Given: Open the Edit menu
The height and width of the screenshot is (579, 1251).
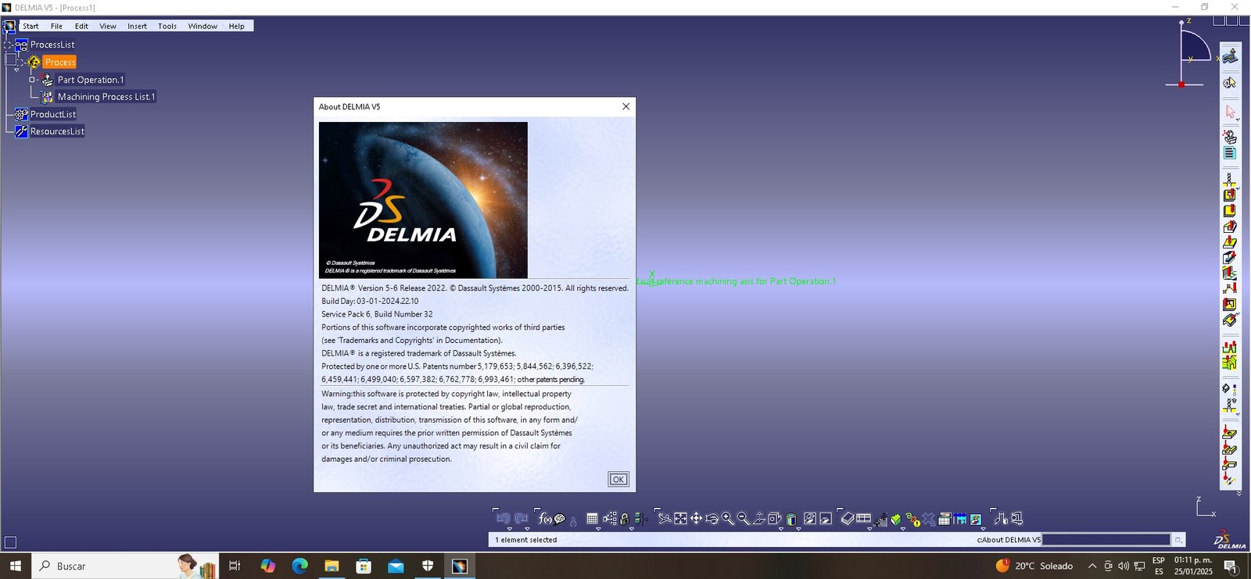Looking at the screenshot, I should 81,26.
